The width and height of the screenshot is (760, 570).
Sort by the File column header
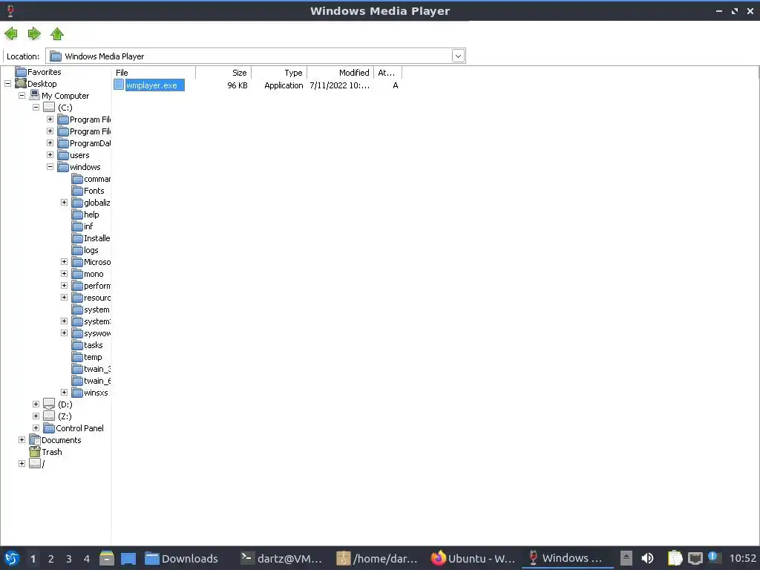pyautogui.click(x=154, y=73)
